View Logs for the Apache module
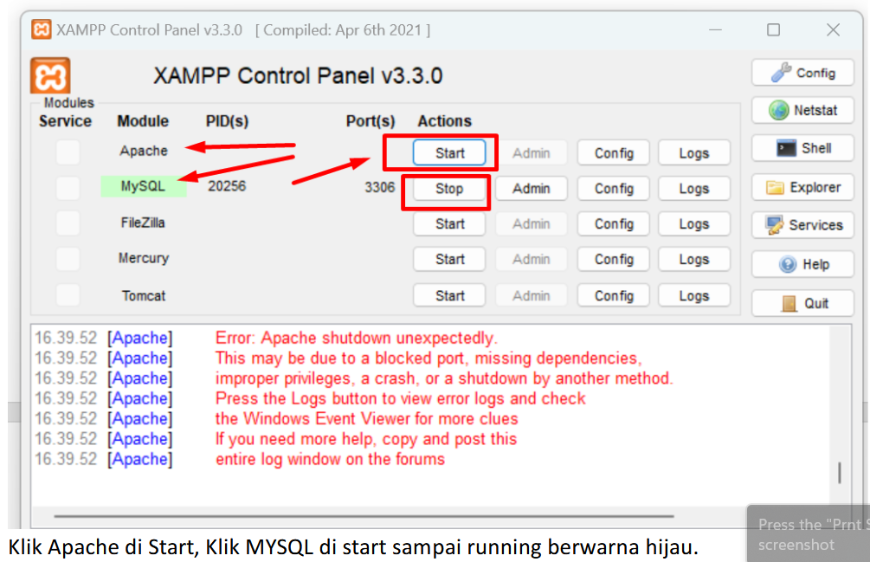The width and height of the screenshot is (870, 562). pos(693,153)
